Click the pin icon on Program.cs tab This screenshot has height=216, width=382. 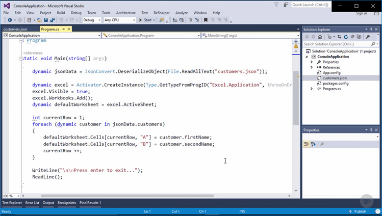pos(63,29)
